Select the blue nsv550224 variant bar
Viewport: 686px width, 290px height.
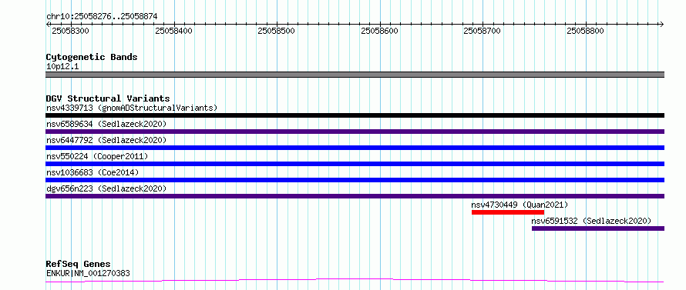(x=355, y=164)
